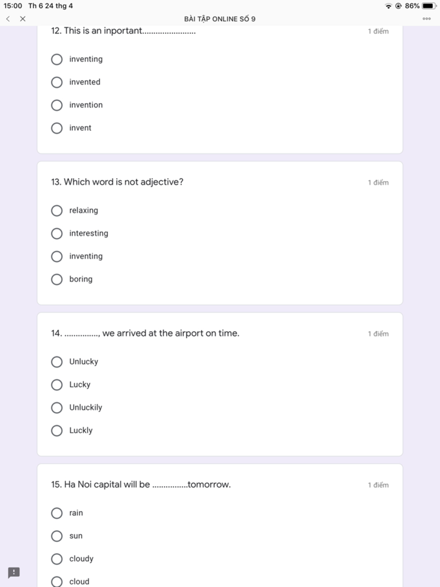
Task: Pick 'Luckly' as the answer
Action: 57,430
